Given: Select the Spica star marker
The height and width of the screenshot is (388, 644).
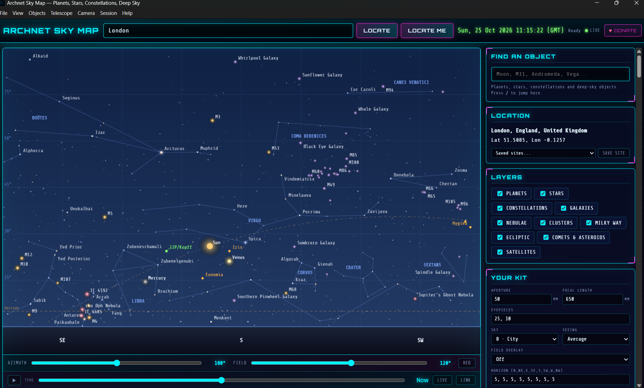Looking at the screenshot, I should (245, 242).
